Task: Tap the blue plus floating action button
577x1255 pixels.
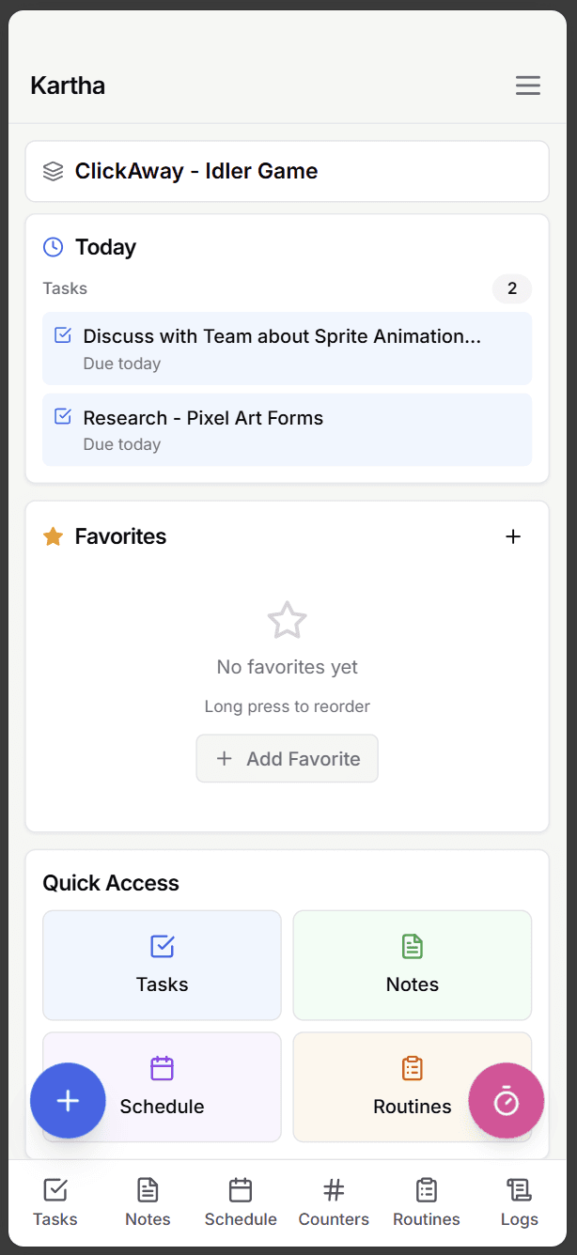Action: [68, 1101]
